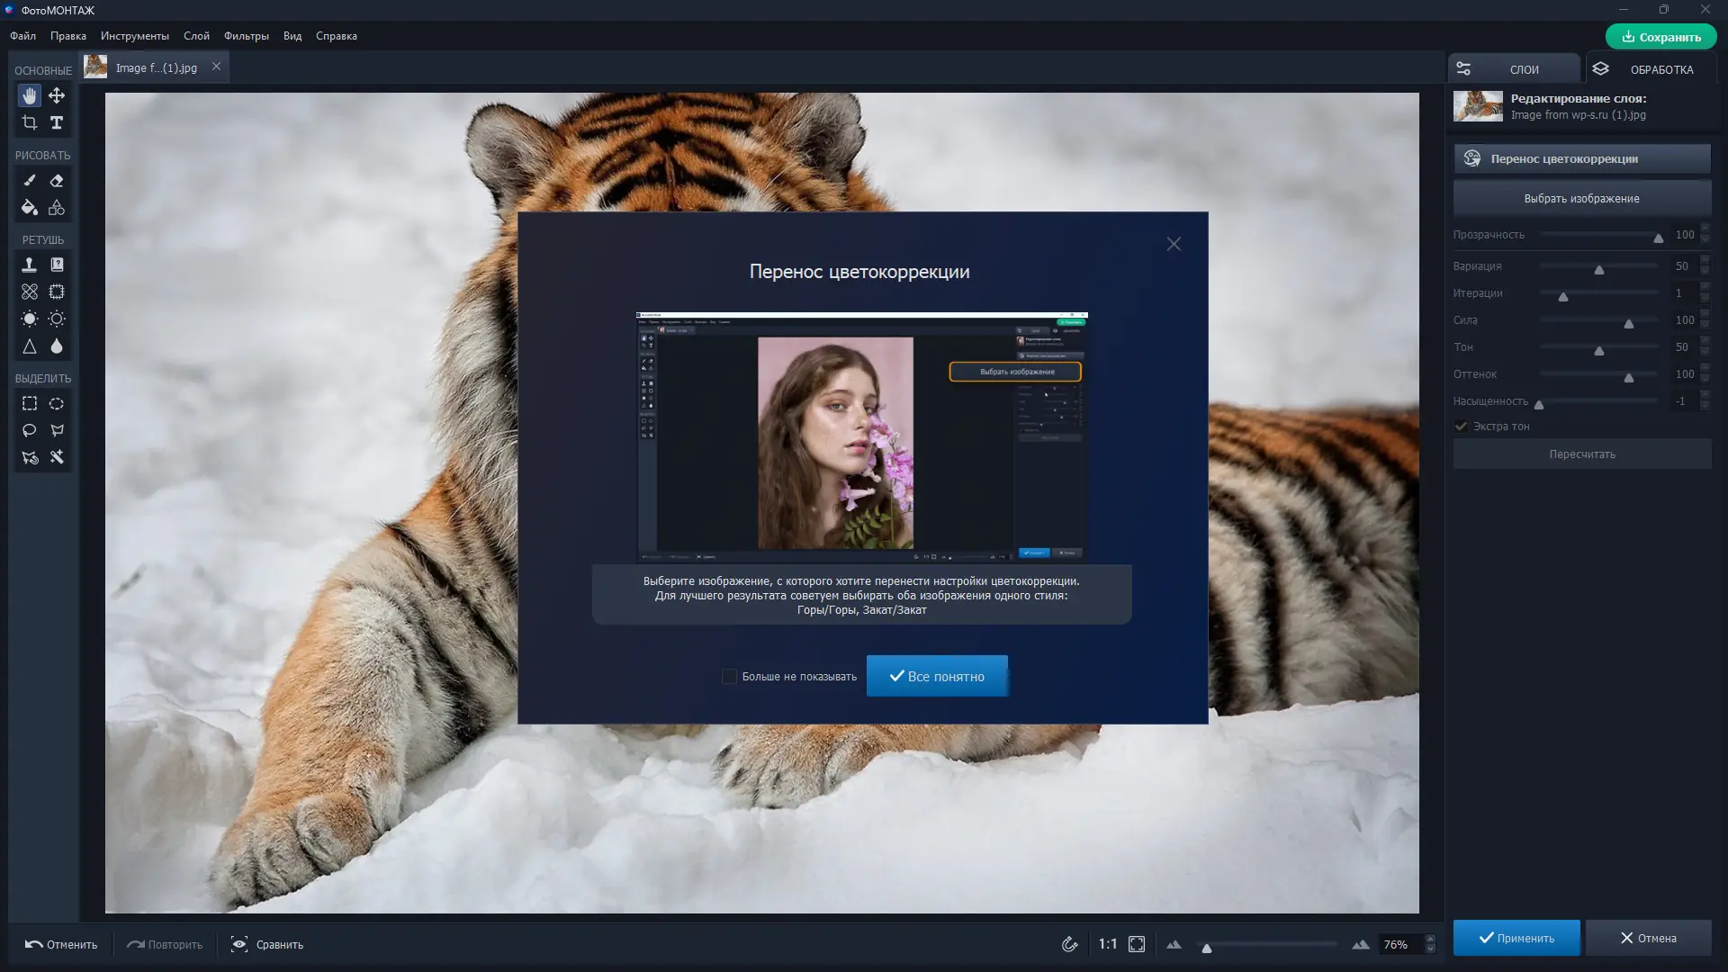The width and height of the screenshot is (1728, 972).
Task: Select the Paint bucket fill tool
Action: (29, 208)
